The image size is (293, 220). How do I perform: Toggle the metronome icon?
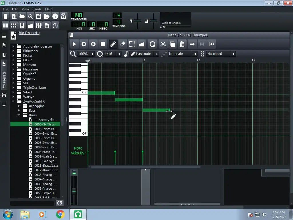click(64, 16)
